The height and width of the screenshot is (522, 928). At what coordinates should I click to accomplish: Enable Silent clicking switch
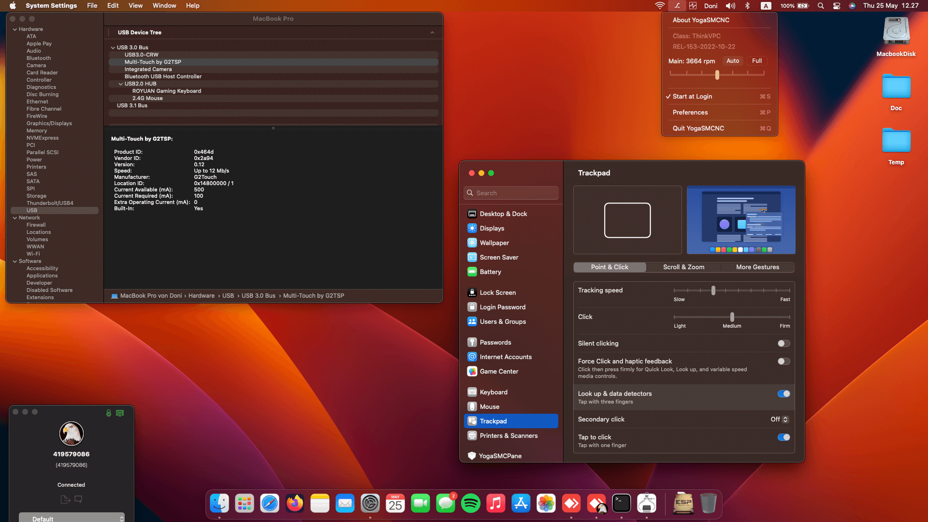(783, 344)
